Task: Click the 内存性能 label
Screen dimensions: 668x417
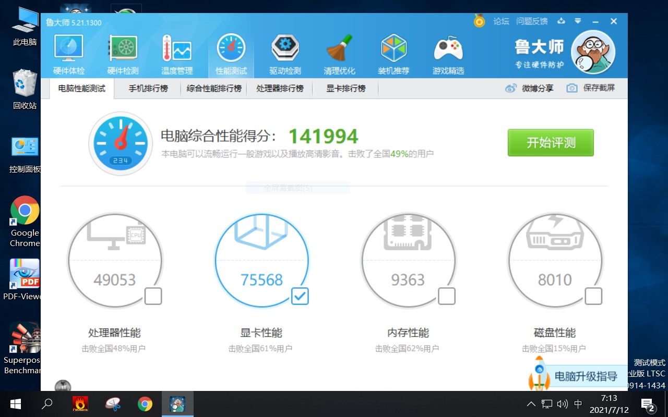Action: pyautogui.click(x=408, y=333)
